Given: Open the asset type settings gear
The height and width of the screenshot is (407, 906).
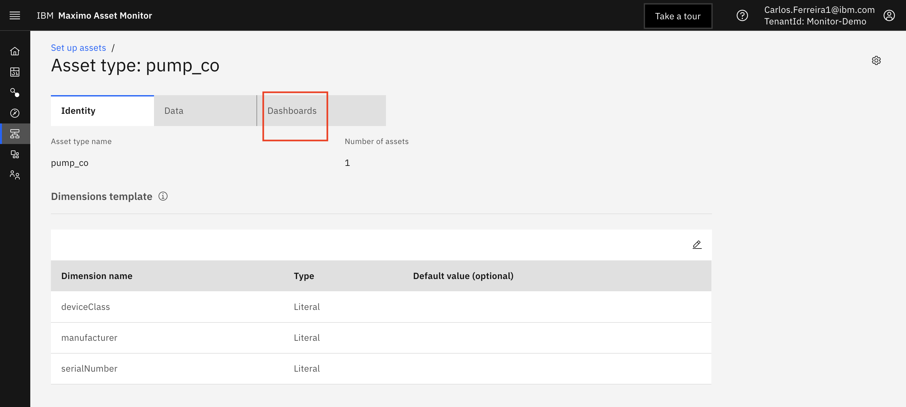Looking at the screenshot, I should coord(876,60).
